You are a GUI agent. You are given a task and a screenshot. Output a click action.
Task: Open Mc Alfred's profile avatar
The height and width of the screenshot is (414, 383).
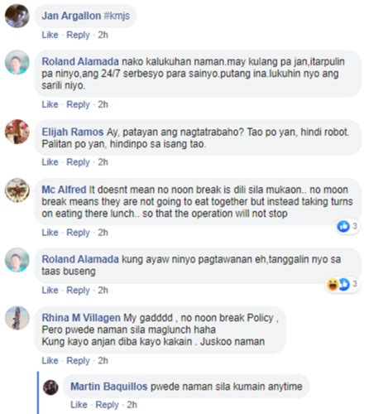[17, 190]
